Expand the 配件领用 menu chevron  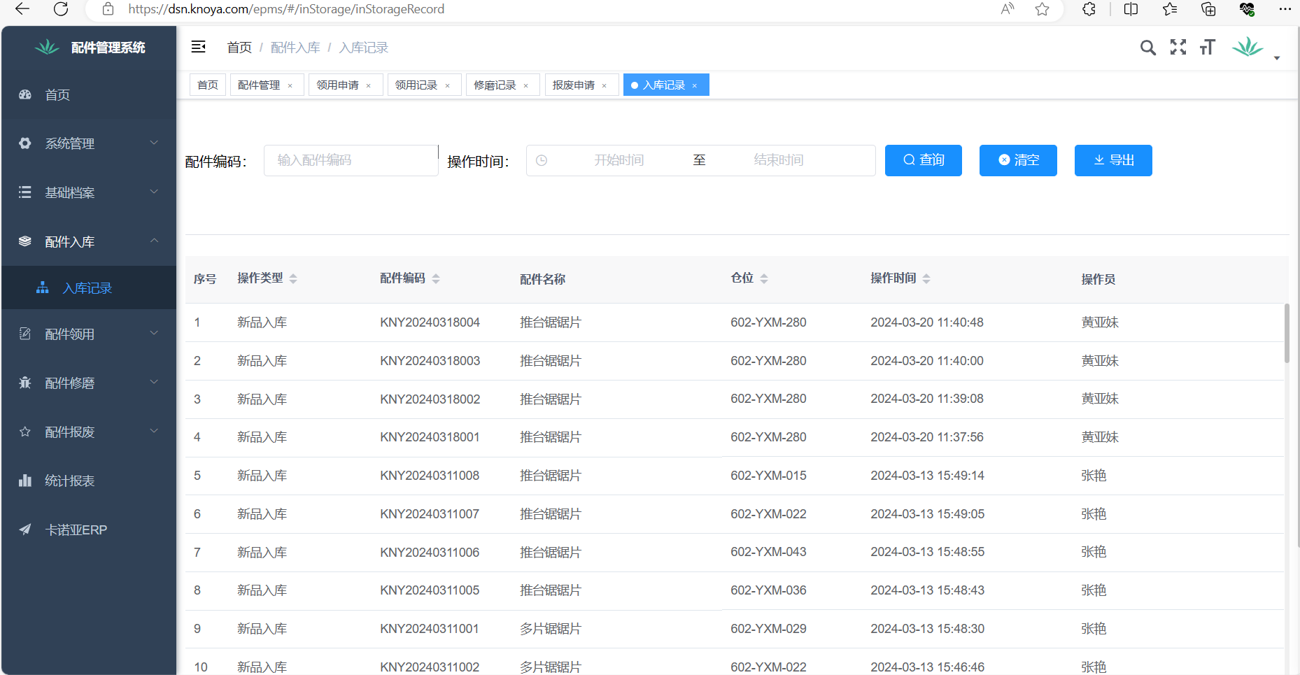[154, 333]
